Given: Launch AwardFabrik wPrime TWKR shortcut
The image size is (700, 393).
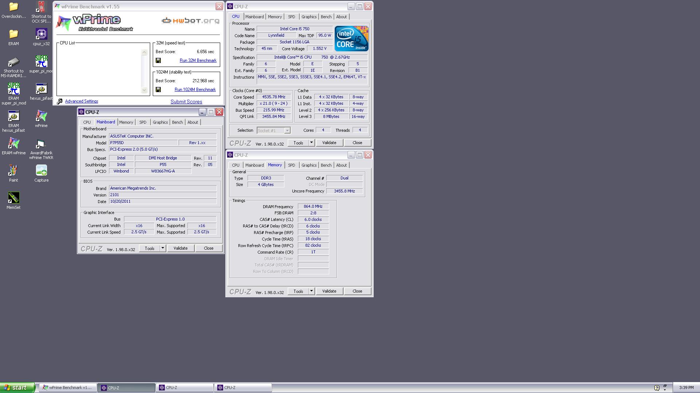Looking at the screenshot, I should point(41,148).
